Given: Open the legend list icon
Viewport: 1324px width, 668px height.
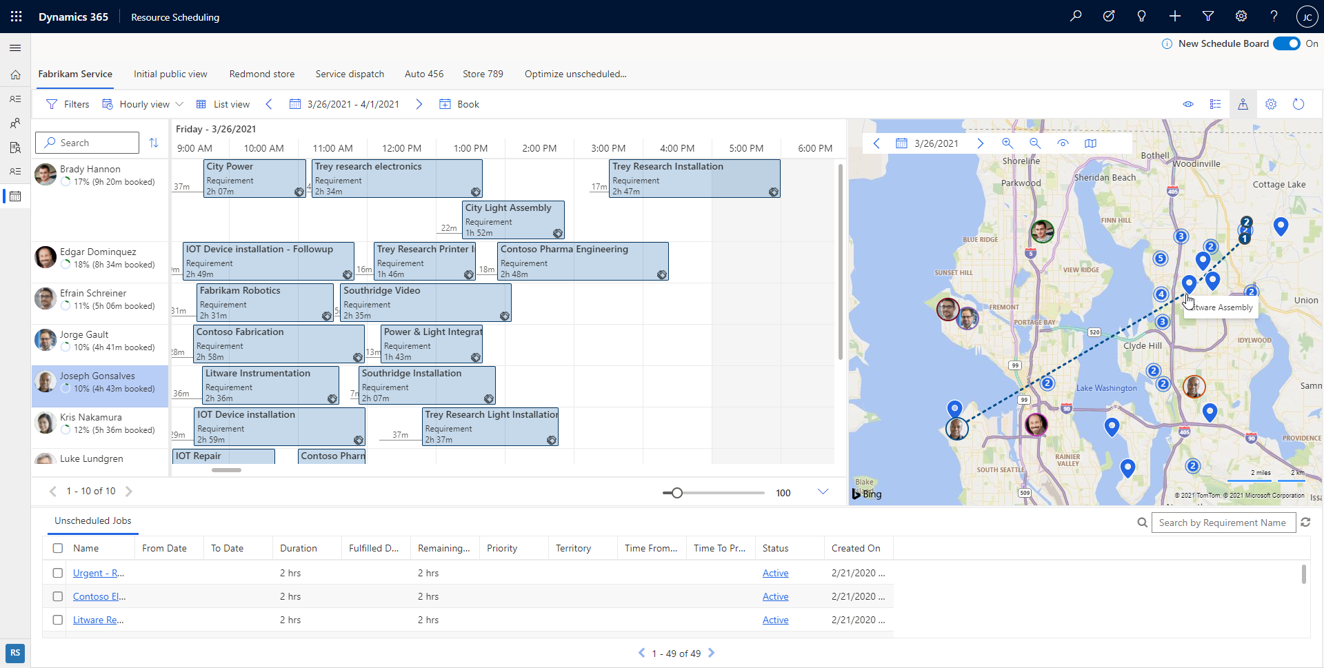Looking at the screenshot, I should point(1216,104).
